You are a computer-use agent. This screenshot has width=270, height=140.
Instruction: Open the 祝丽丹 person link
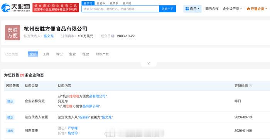84,117
